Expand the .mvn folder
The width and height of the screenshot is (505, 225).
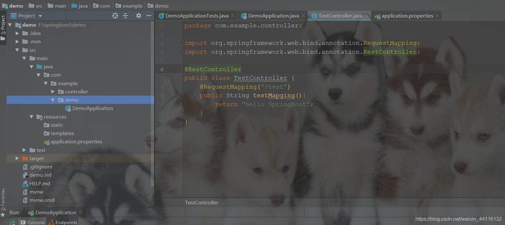click(x=17, y=42)
